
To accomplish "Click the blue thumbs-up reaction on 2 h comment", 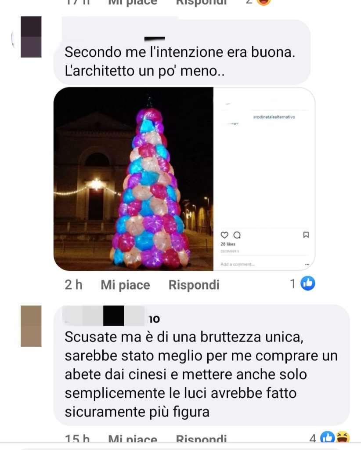I will (x=308, y=283).
